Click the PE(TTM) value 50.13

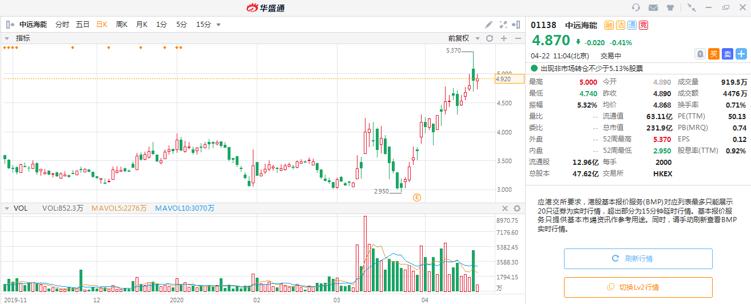click(x=738, y=116)
